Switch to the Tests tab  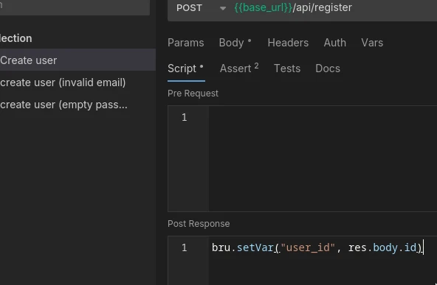point(287,68)
